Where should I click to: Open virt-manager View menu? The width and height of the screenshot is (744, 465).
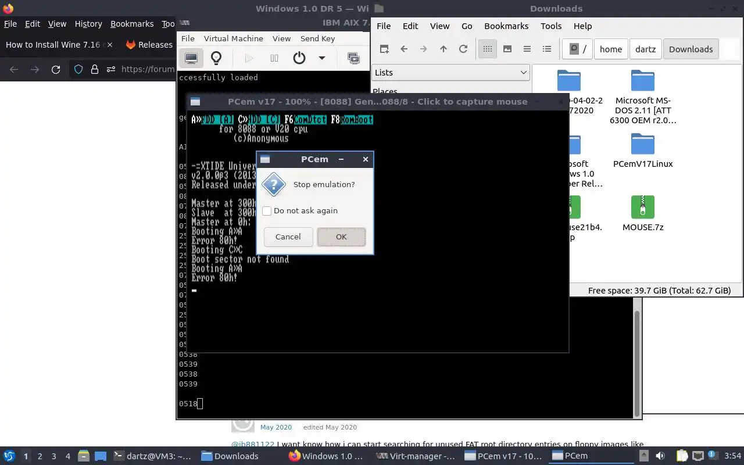click(281, 38)
